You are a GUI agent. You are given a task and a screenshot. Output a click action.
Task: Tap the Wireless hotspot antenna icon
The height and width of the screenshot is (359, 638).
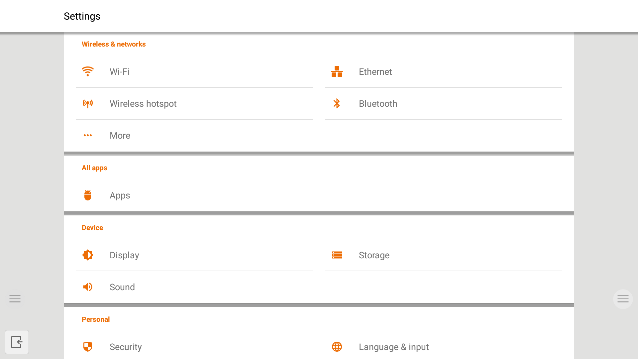point(88,104)
